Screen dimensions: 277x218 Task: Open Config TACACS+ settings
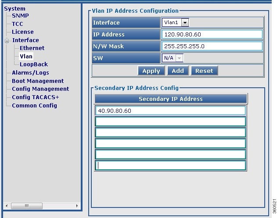(x=35, y=97)
